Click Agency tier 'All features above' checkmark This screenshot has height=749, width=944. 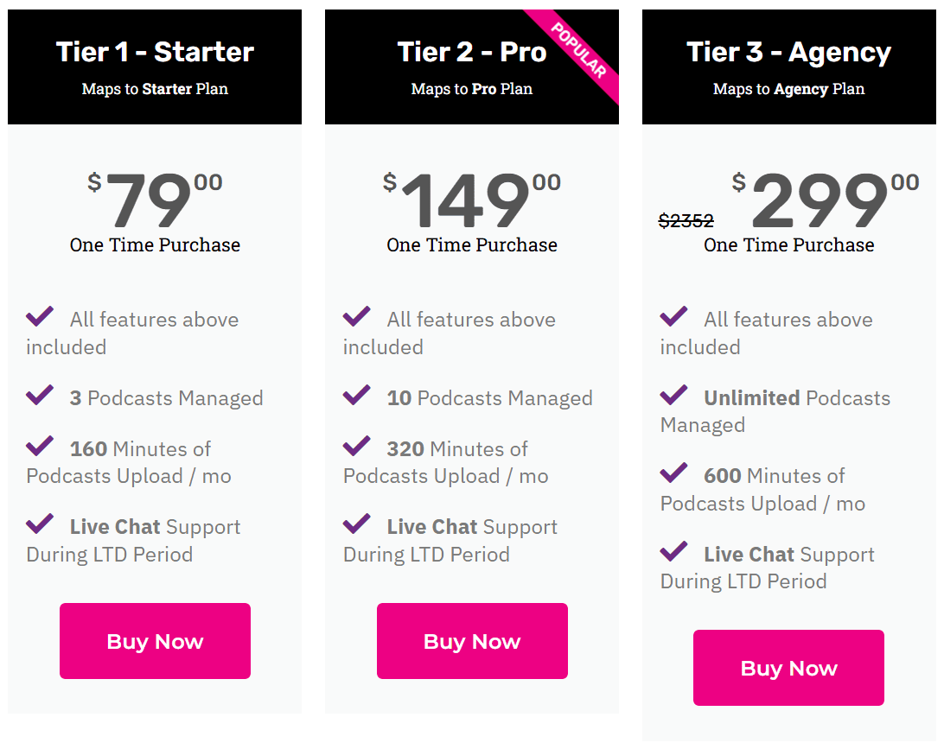pos(674,317)
